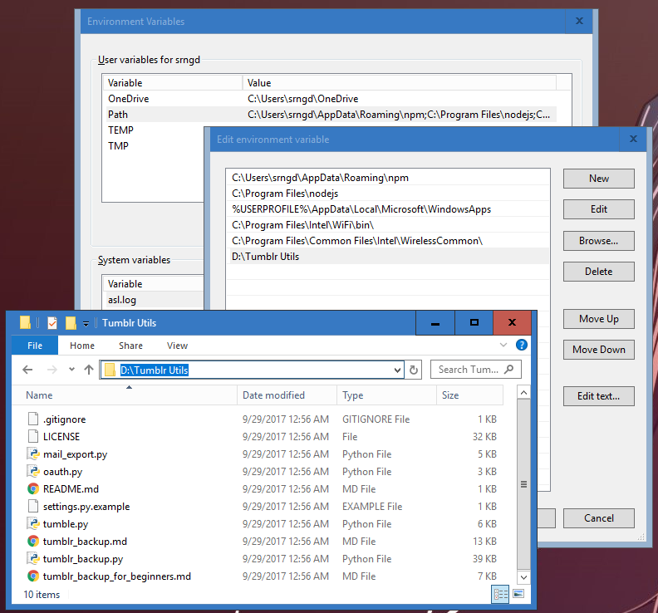Sort files by the Size column
This screenshot has height=613, width=658.
tap(469, 395)
